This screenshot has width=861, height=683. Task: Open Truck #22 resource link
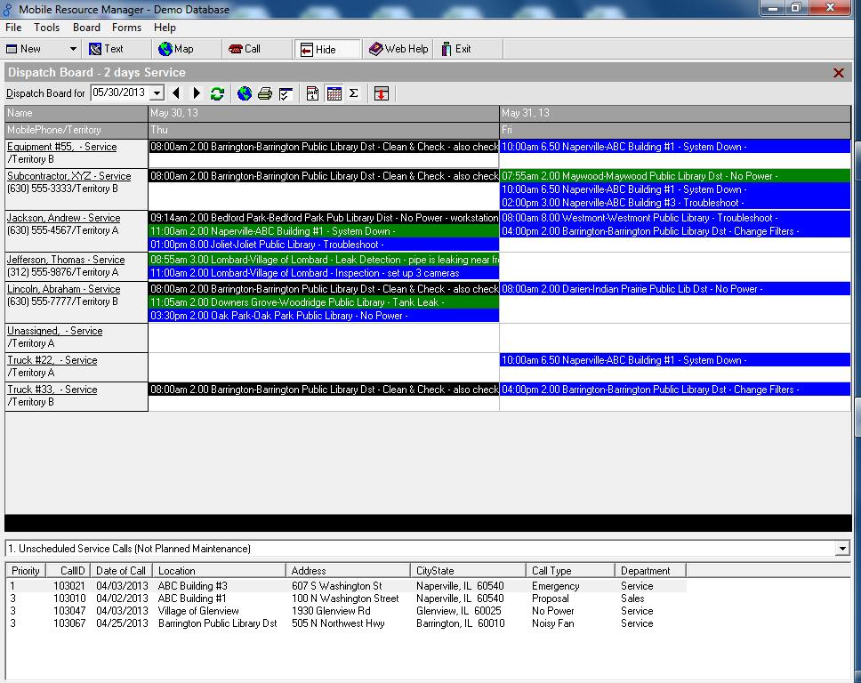[x=52, y=360]
